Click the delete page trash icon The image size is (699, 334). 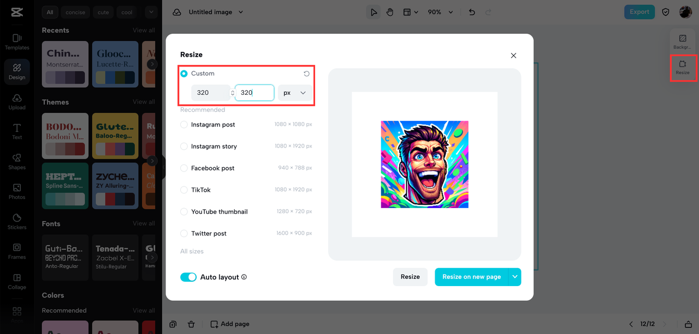[191, 324]
